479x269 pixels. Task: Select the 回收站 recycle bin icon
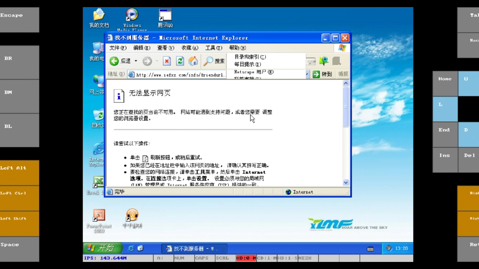98,118
